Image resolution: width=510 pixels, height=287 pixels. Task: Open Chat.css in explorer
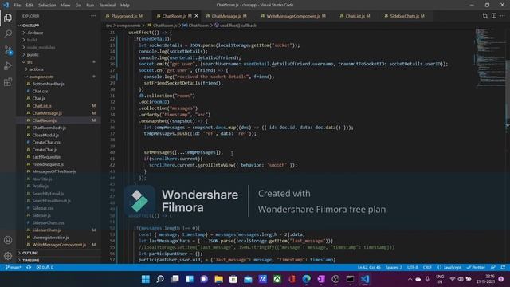pyautogui.click(x=40, y=91)
